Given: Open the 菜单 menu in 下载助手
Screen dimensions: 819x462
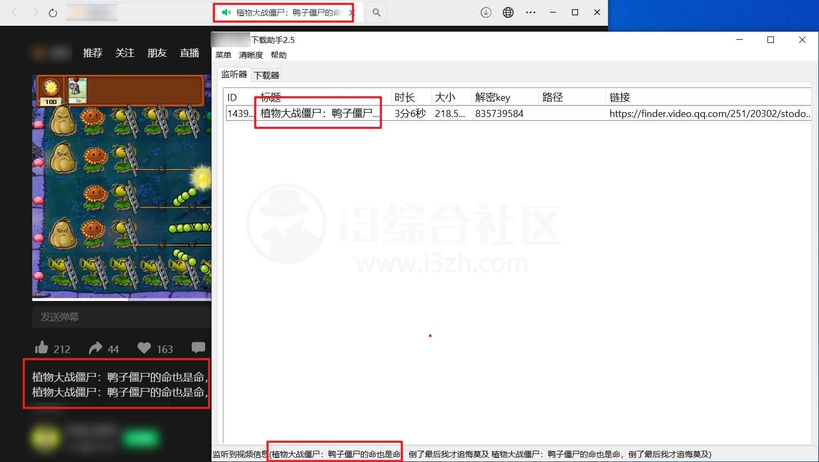Looking at the screenshot, I should pos(223,55).
